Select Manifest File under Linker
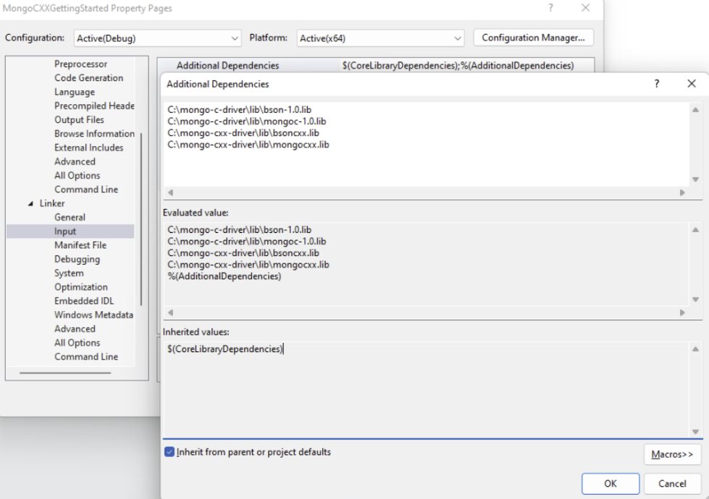 pyautogui.click(x=80, y=245)
